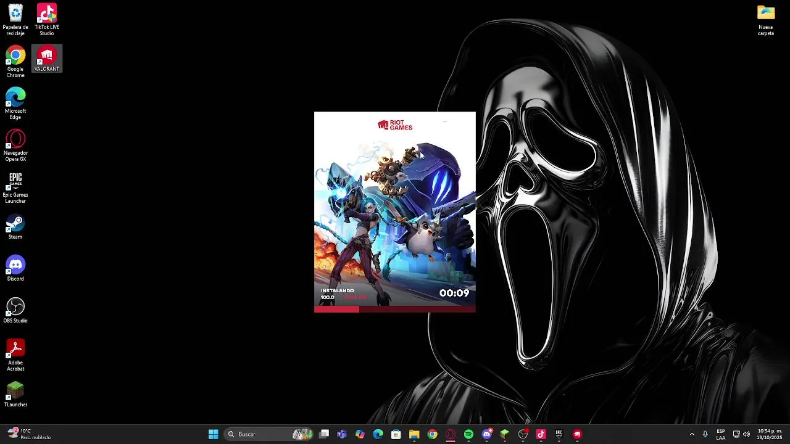Click the Discord desktop shortcut
This screenshot has height=444, width=790.
[15, 268]
